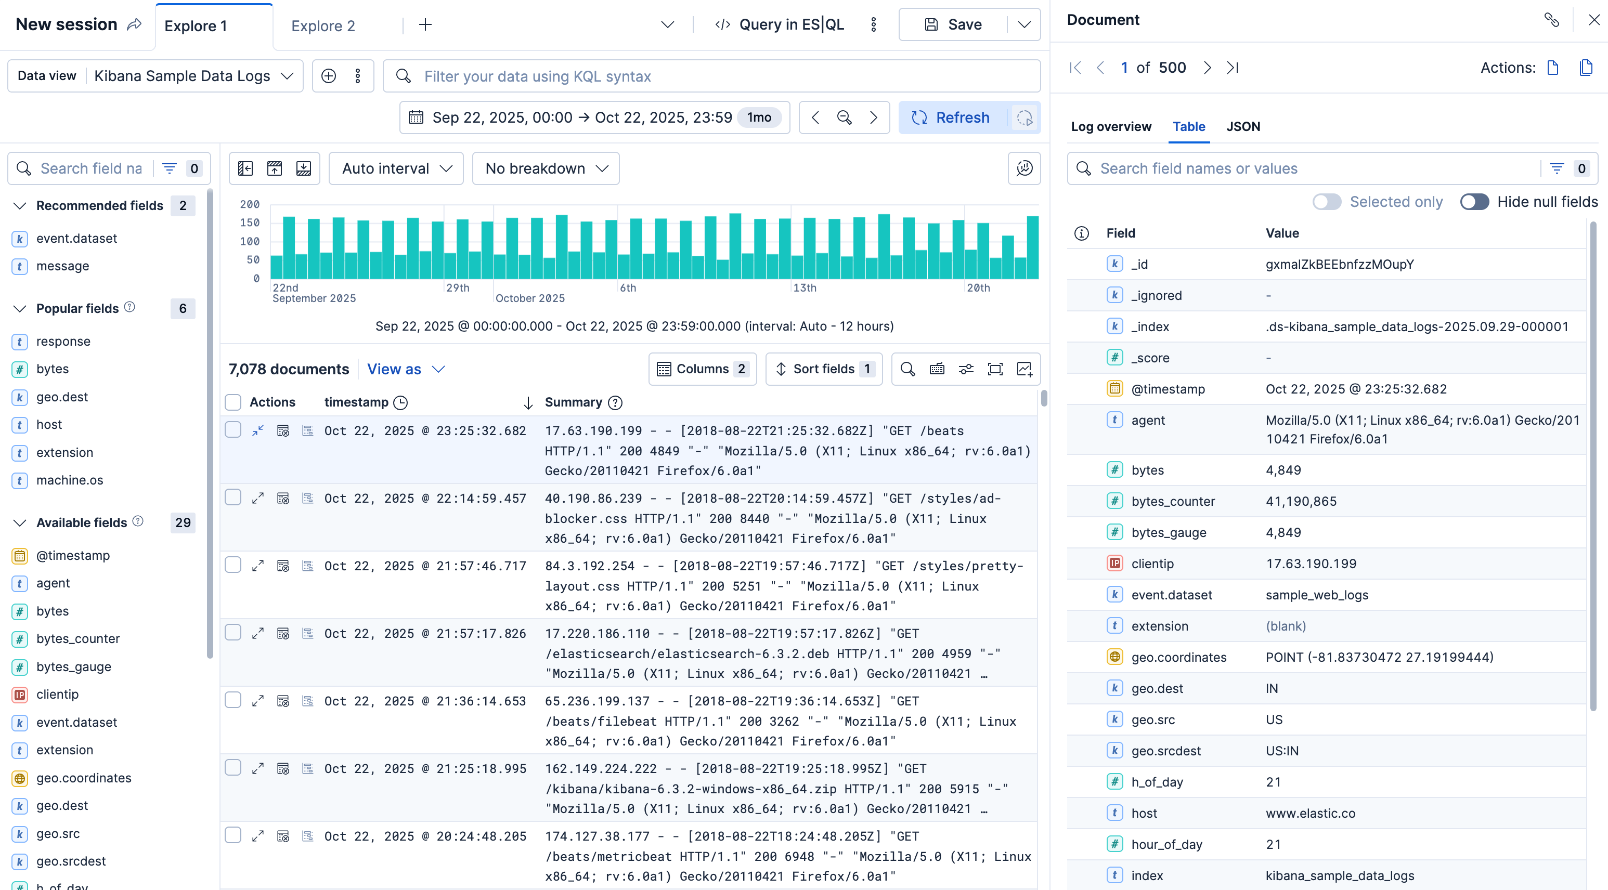This screenshot has width=1608, height=890.
Task: Open the No breakdown dropdown
Action: point(546,168)
